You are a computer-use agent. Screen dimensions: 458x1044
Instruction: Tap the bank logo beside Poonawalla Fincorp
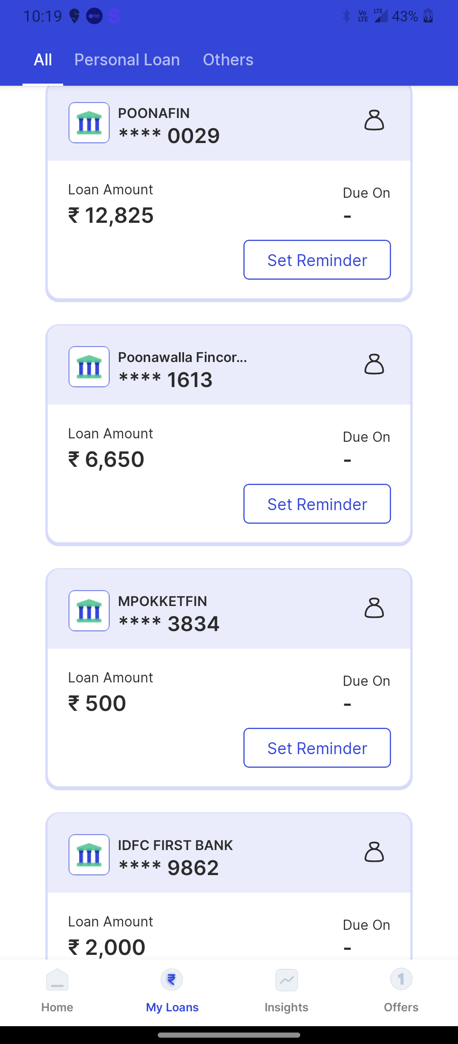89,367
